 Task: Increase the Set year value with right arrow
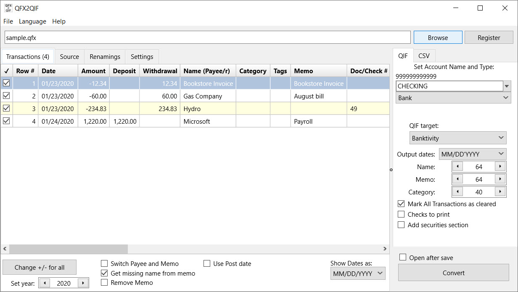coord(83,283)
